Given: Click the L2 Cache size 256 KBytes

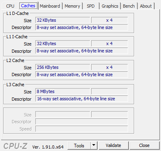Looking at the screenshot, I should 63,67.
